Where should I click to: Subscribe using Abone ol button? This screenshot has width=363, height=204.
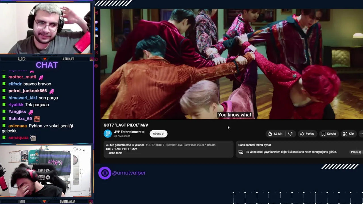[x=159, y=134]
